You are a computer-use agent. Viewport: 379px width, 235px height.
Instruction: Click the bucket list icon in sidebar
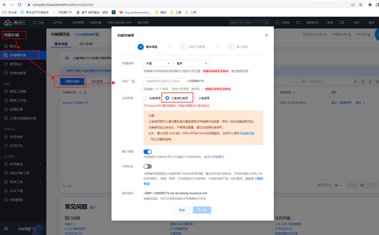point(6,55)
